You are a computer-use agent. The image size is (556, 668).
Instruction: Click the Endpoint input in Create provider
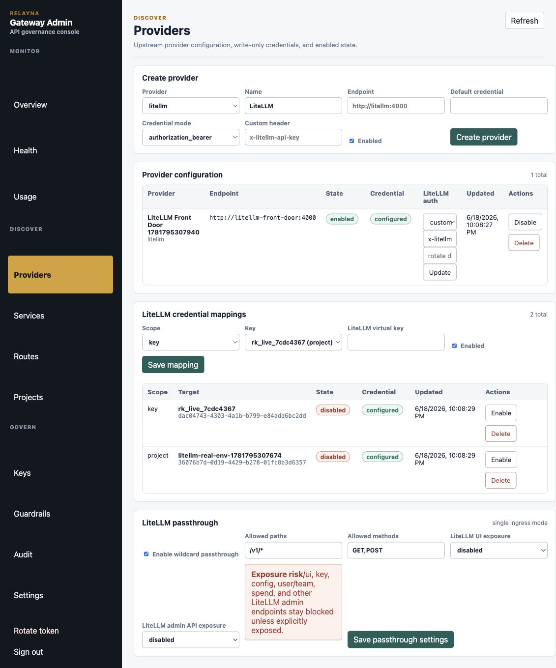(396, 106)
